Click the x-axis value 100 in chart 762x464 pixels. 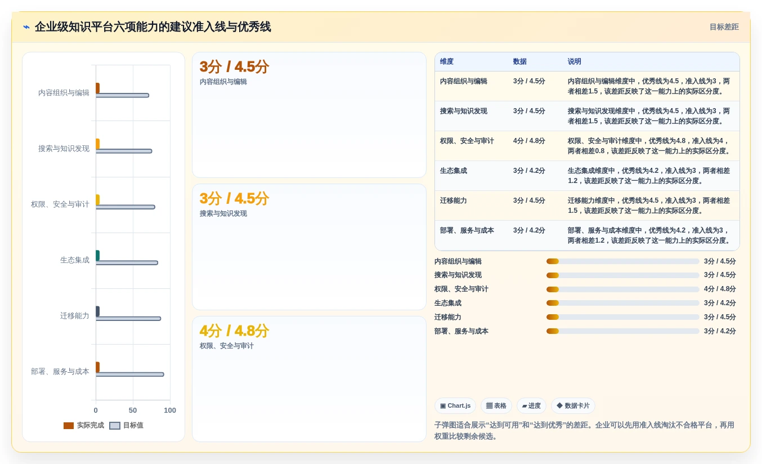pyautogui.click(x=170, y=411)
